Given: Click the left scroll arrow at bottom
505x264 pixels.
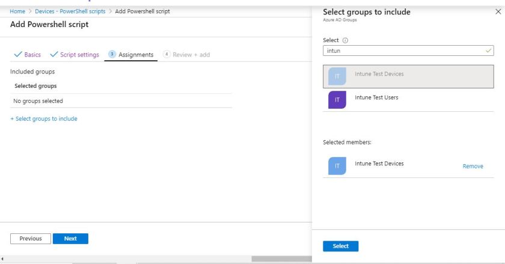Looking at the screenshot, I should point(3,259).
